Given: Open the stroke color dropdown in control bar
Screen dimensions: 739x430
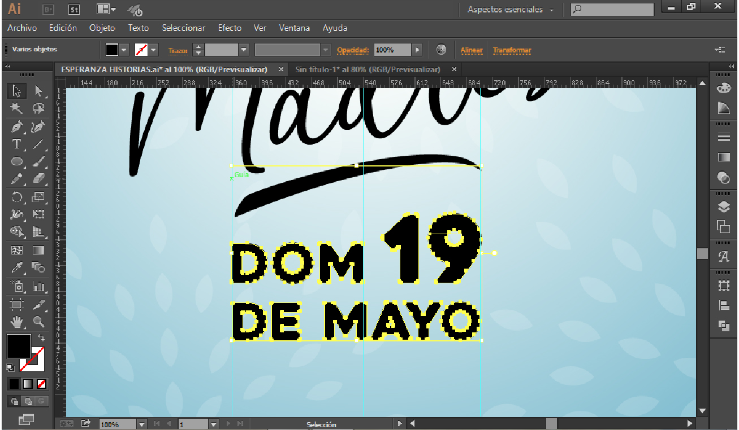Looking at the screenshot, I should tap(153, 50).
